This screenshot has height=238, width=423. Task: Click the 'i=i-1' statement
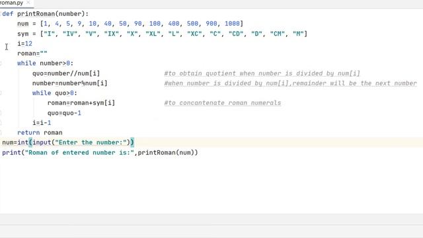[x=42, y=123]
